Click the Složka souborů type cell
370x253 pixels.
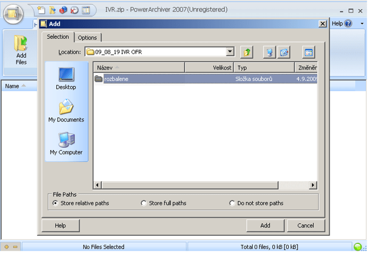click(x=254, y=79)
